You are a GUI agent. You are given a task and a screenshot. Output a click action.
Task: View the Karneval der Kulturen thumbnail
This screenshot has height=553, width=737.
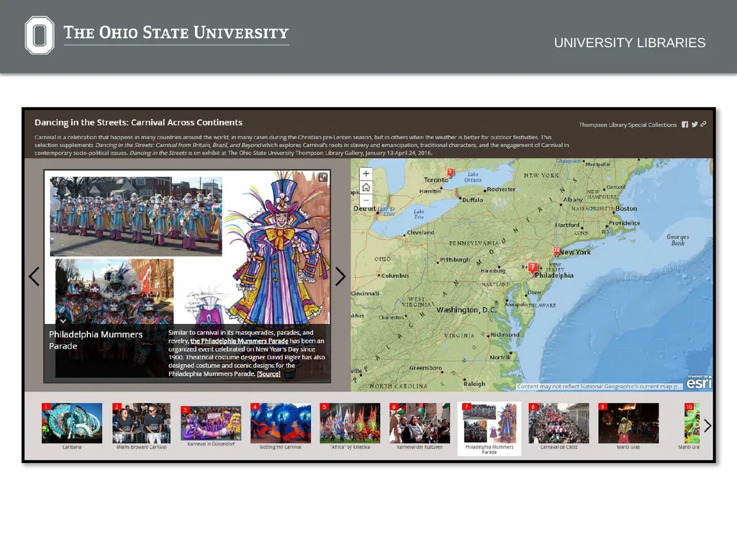pos(420,426)
